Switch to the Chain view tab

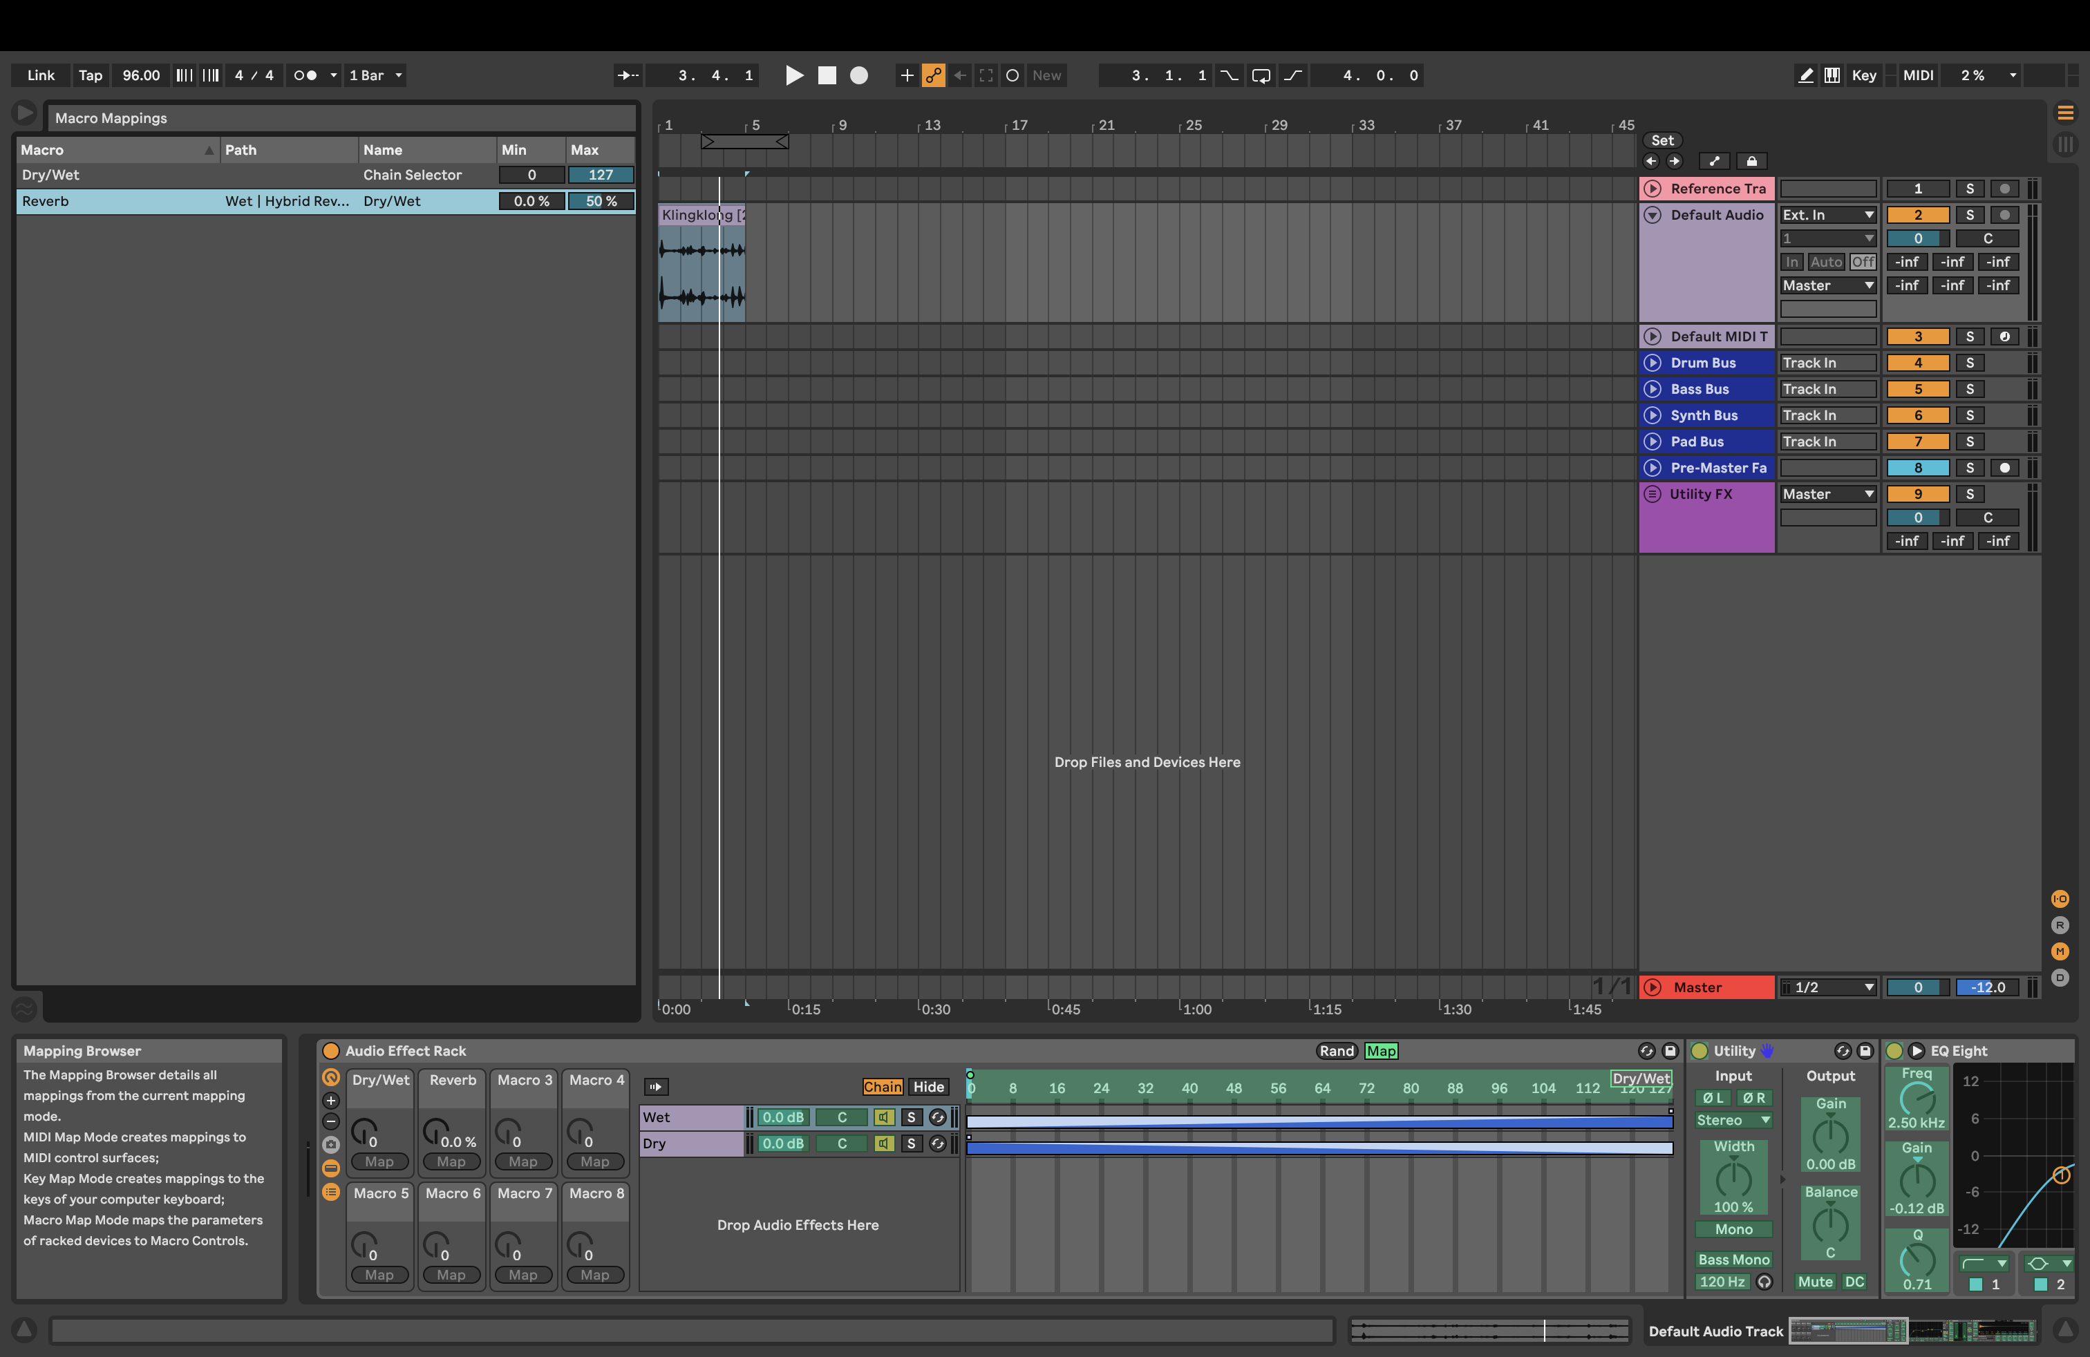(x=882, y=1085)
